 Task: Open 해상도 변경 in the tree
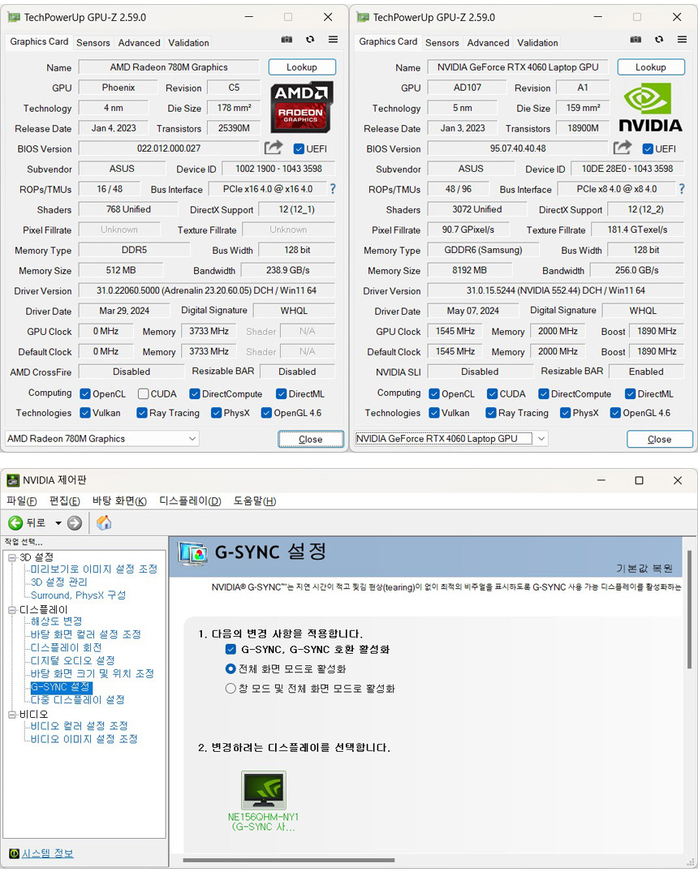click(x=57, y=621)
